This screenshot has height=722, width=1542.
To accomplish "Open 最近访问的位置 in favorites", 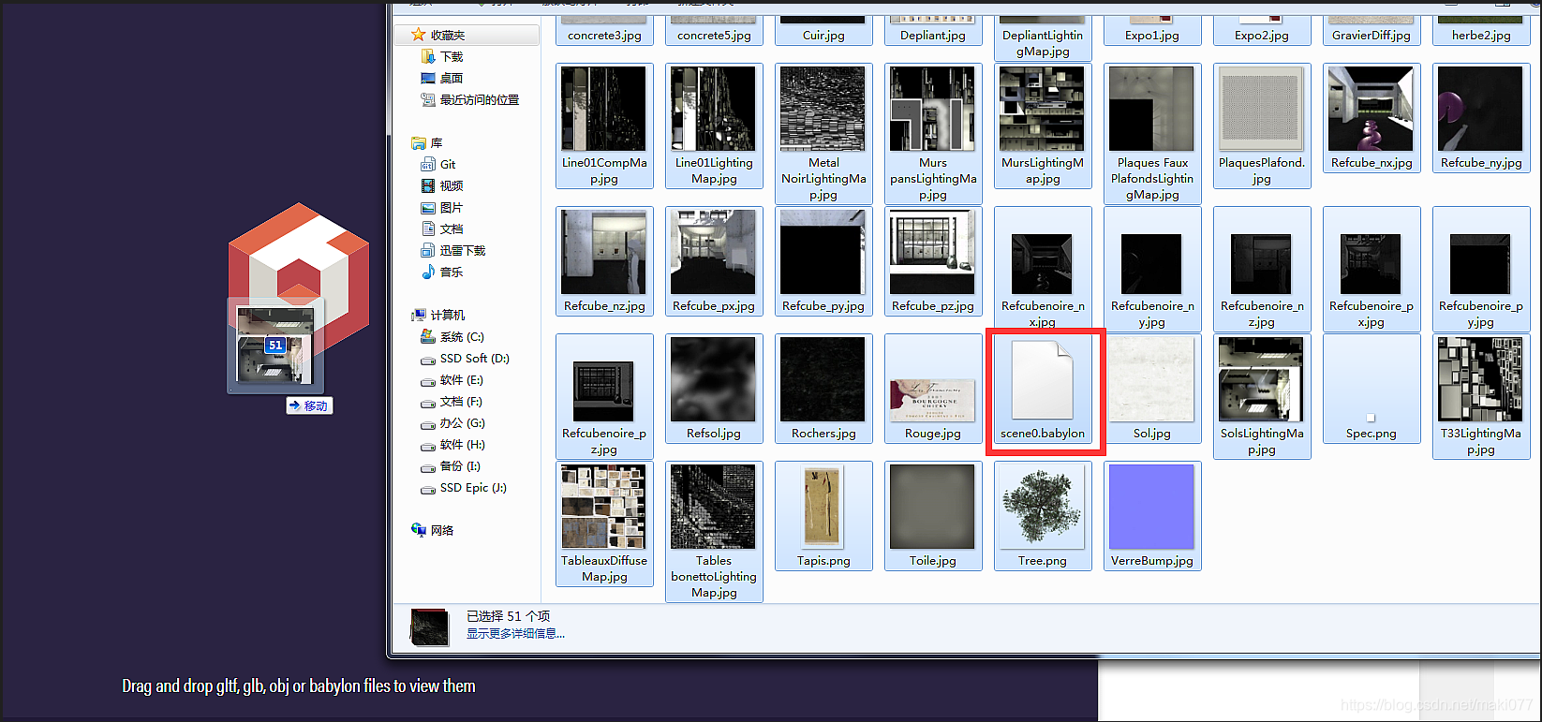I will [x=470, y=100].
